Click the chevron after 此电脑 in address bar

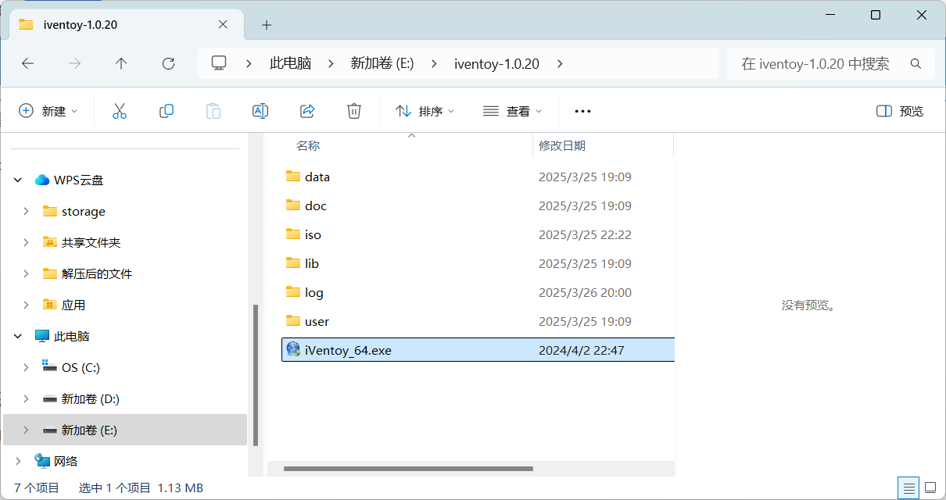pyautogui.click(x=331, y=63)
